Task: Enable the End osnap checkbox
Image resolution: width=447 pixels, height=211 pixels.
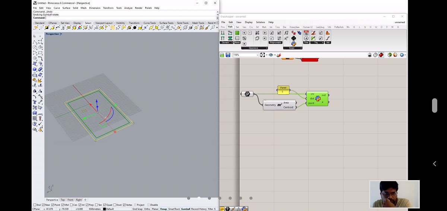Action: tap(35, 205)
